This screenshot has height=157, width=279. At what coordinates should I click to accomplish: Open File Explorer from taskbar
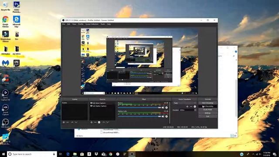[x=75, y=154]
